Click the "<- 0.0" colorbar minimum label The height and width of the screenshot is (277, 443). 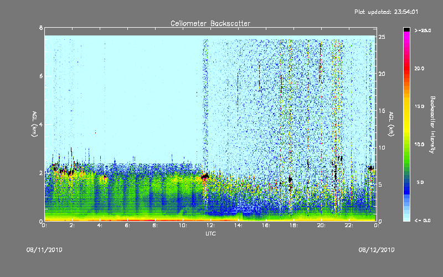click(423, 220)
